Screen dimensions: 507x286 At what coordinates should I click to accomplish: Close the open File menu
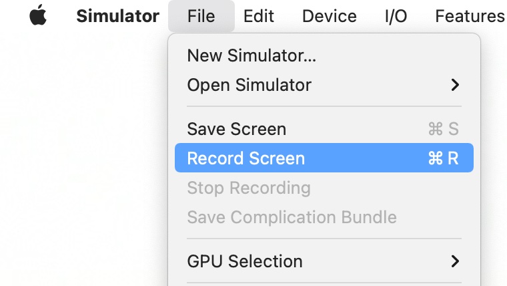[201, 16]
